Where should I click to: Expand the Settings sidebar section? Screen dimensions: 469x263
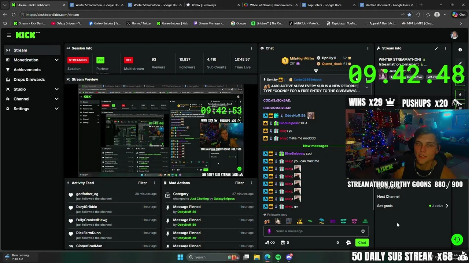tap(56, 108)
